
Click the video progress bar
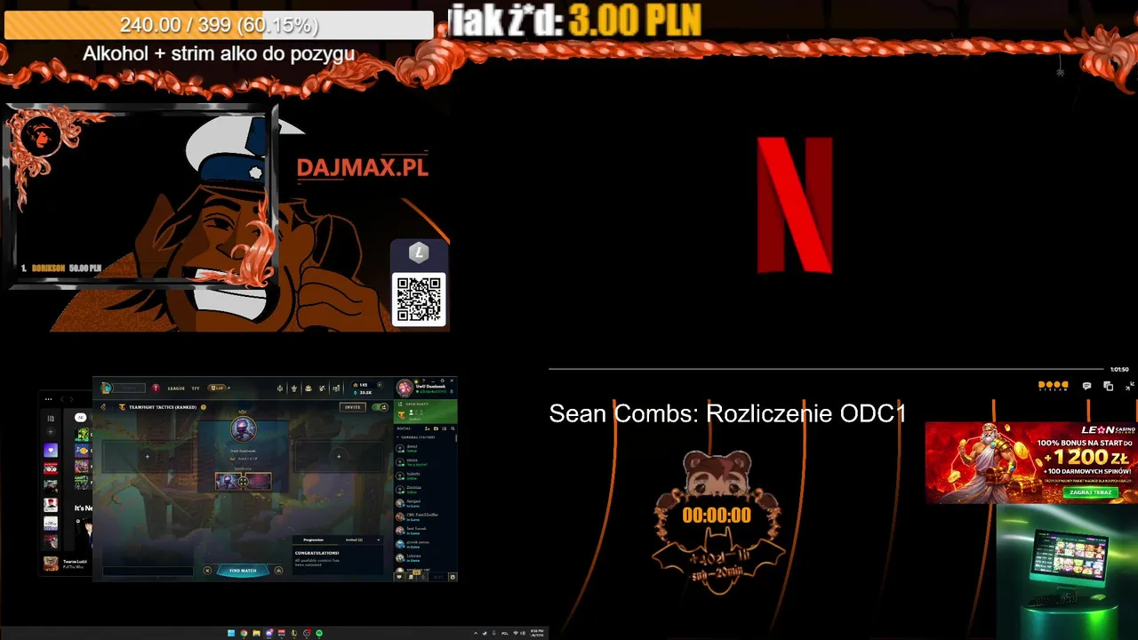[827, 368]
